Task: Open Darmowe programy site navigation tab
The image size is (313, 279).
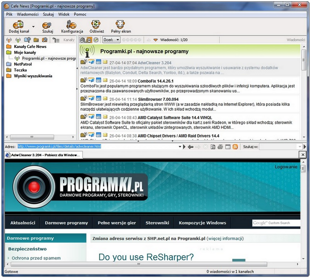Action: [x=66, y=223]
